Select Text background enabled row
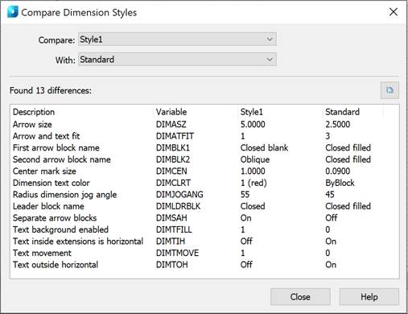 point(204,229)
